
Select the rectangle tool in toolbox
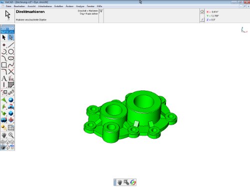(4, 65)
